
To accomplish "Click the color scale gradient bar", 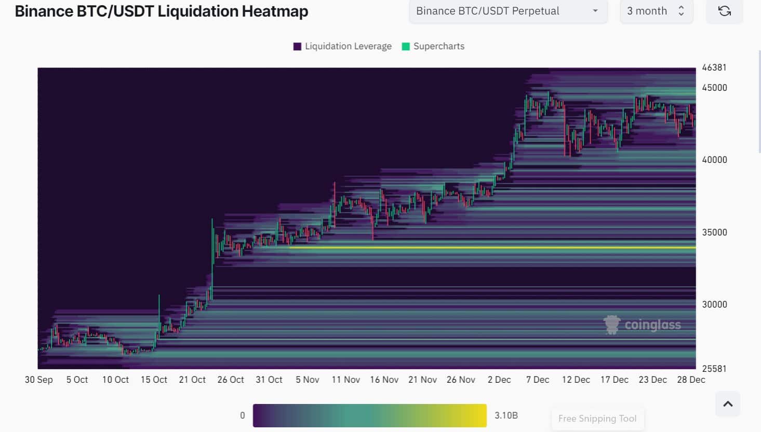I will [369, 415].
